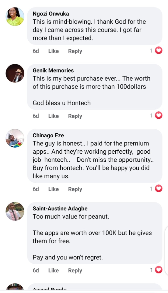Like Ngozi Onwuka's comment

point(53,51)
